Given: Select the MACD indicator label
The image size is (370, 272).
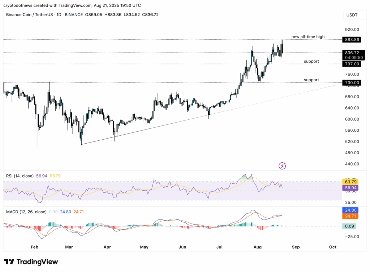Looking at the screenshot, I should point(25,212).
